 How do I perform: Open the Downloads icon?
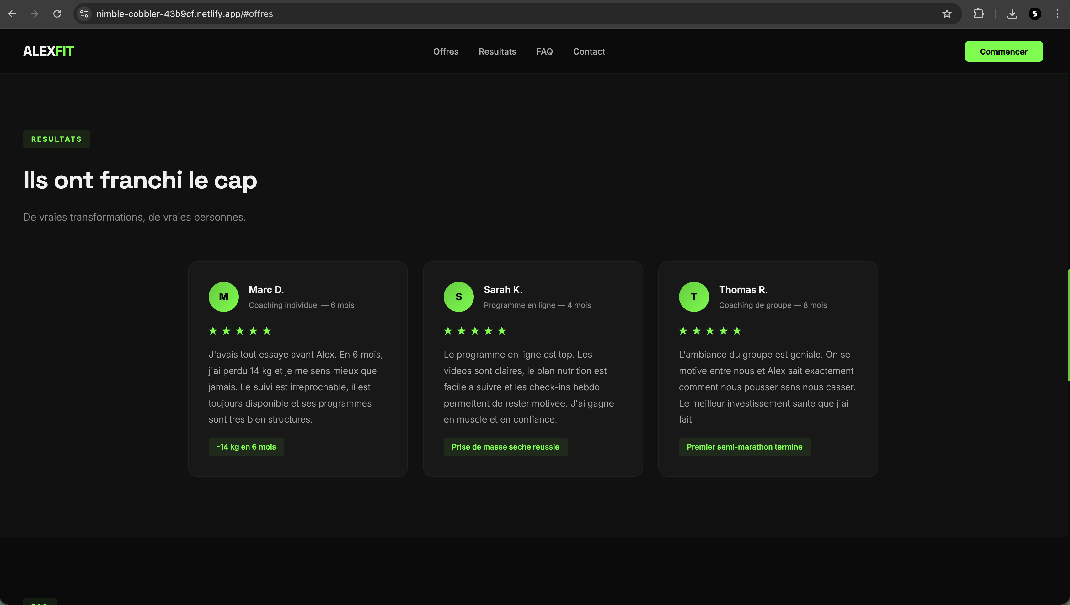[1012, 14]
